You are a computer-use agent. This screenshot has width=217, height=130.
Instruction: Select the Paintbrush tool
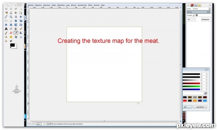[6, 33]
